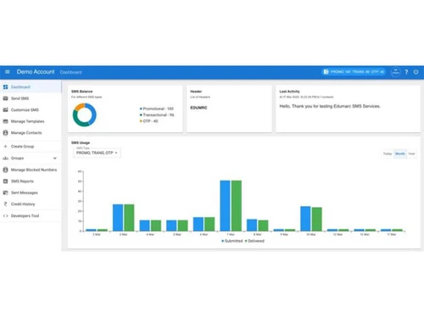424x318 pixels.
Task: Click the power logout icon
Action: 416,72
